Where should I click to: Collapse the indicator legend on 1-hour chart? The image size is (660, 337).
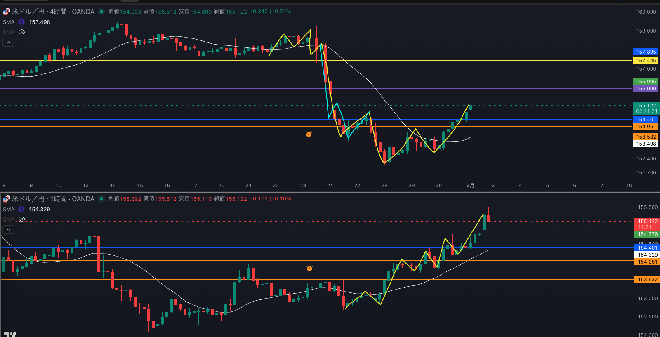8,229
